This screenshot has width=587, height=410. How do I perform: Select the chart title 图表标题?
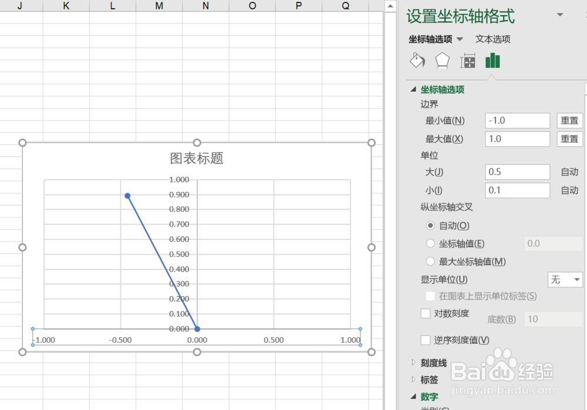tap(197, 158)
